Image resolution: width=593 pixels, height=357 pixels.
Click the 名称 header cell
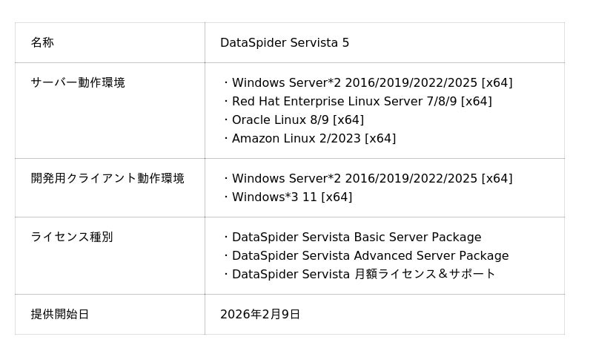point(42,43)
